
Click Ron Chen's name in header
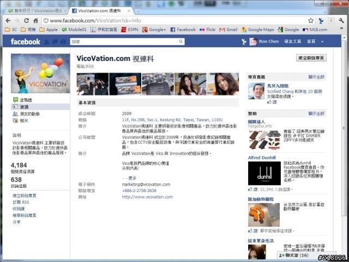[269, 41]
